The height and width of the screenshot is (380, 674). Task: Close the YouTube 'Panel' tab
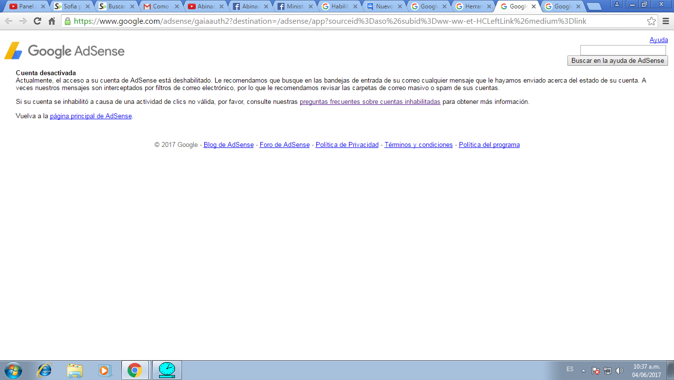pyautogui.click(x=43, y=7)
